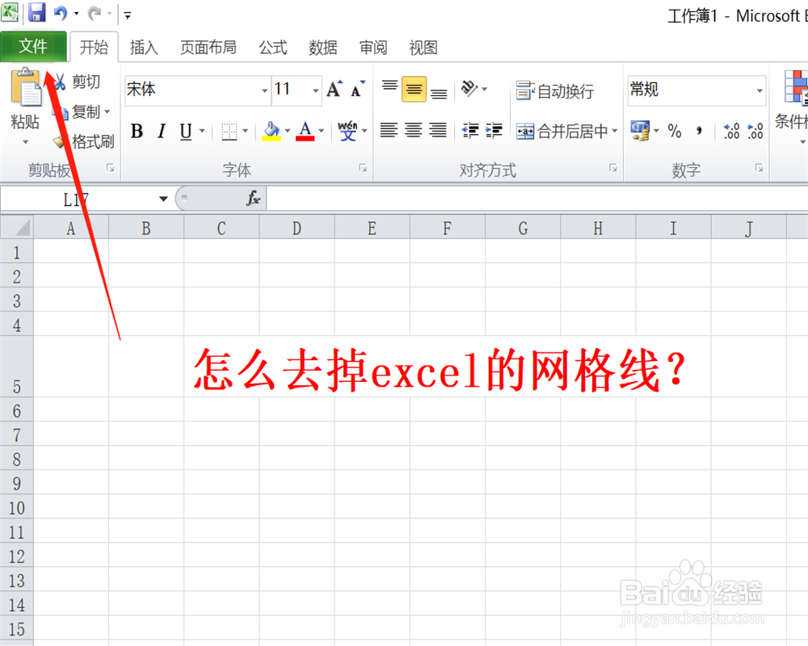
Task: Click the Accounting Number Format icon
Action: [639, 130]
